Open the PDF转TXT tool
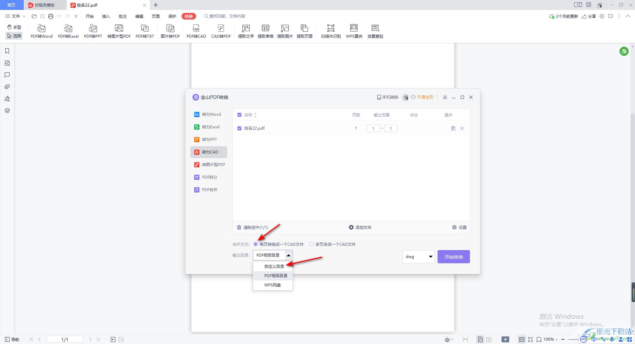 tap(145, 31)
